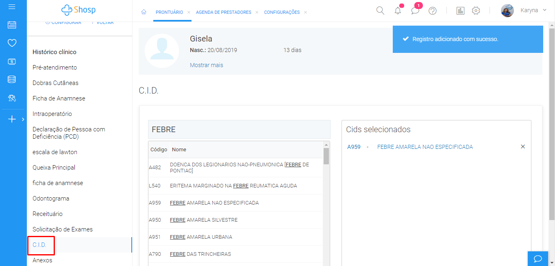Image resolution: width=555 pixels, height=266 pixels.
Task: Go to home tab icon
Action: click(144, 12)
